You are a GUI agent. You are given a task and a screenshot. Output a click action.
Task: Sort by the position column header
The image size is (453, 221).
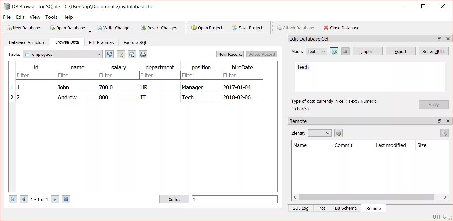point(201,67)
